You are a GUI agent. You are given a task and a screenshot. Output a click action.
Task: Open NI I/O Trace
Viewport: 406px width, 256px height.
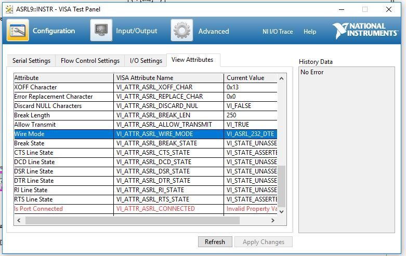click(278, 32)
